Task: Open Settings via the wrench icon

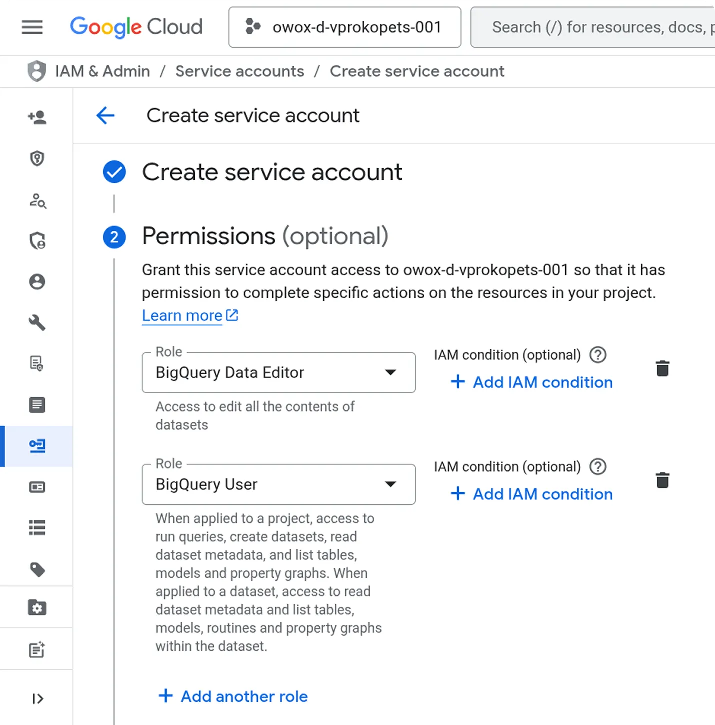Action: pyautogui.click(x=37, y=323)
